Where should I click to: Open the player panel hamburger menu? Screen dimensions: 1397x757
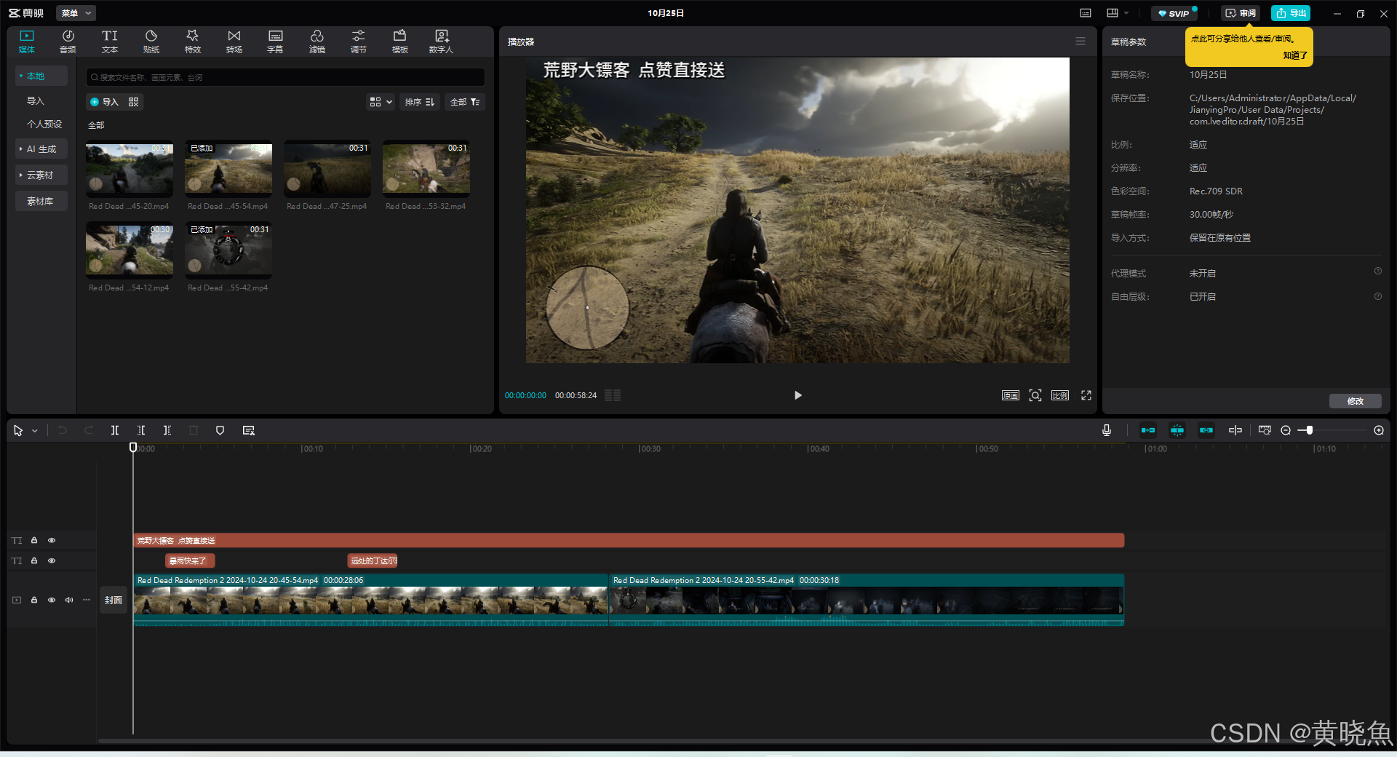[1080, 41]
